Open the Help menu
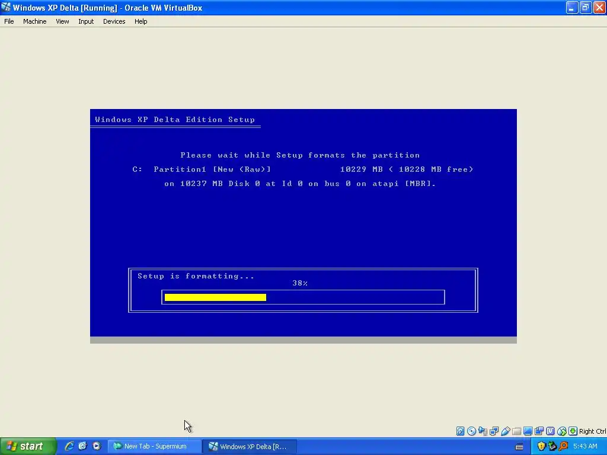Screen dimensions: 607x455 click(x=141, y=21)
